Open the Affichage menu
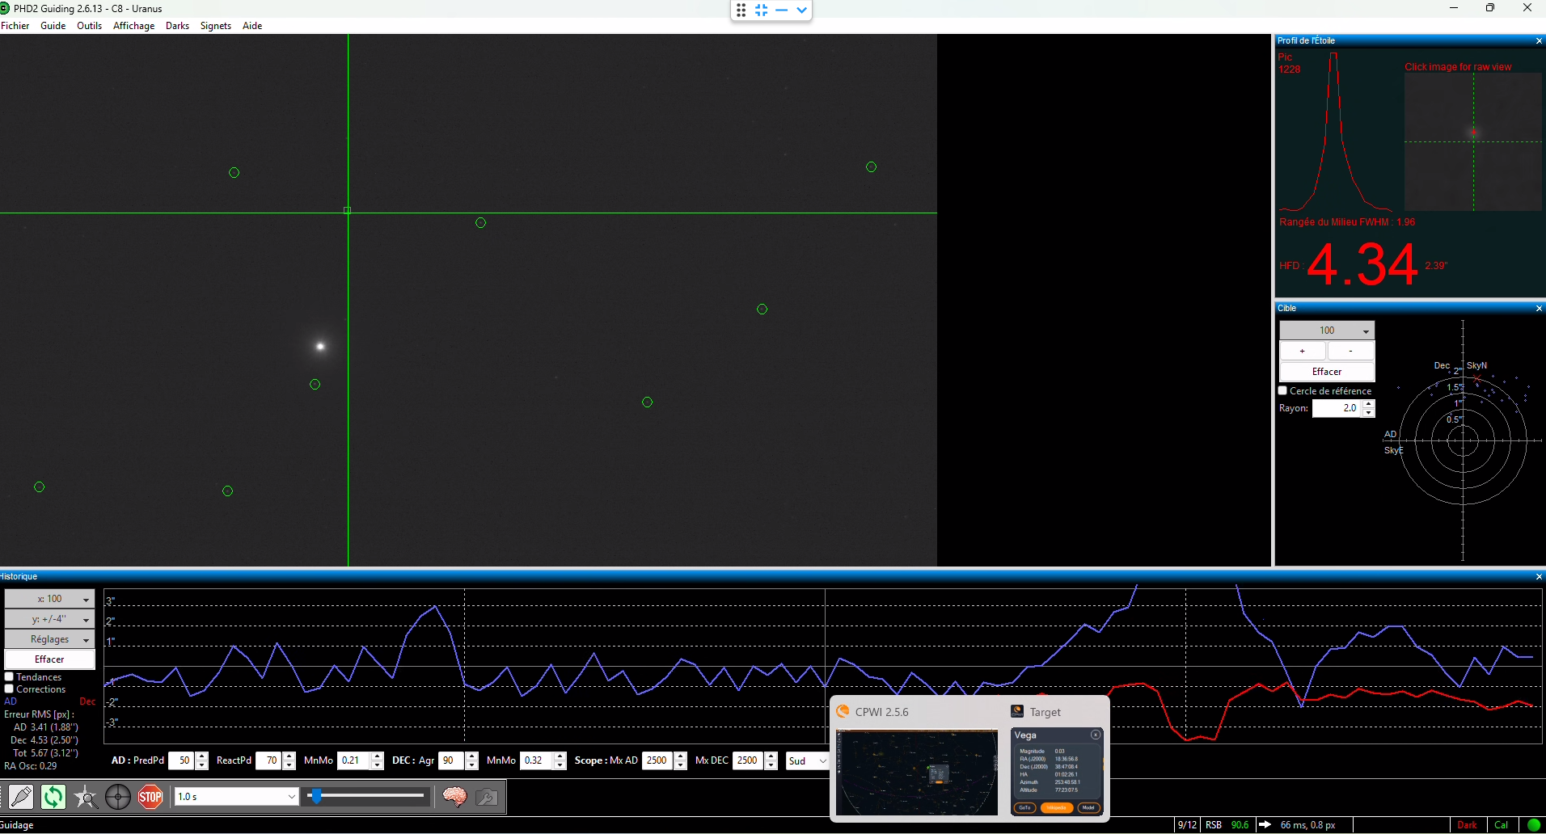 click(x=134, y=26)
